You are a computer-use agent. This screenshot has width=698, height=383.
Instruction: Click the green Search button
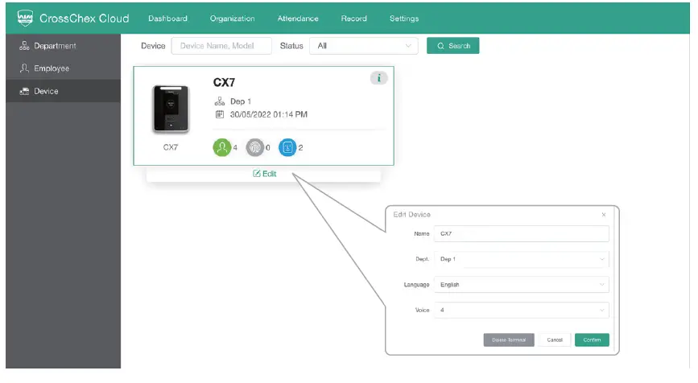click(452, 46)
